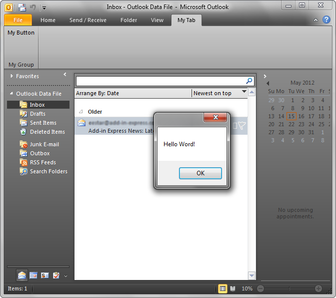Open Search Folders in folder tree
Image resolution: width=336 pixels, height=298 pixels.
48,171
